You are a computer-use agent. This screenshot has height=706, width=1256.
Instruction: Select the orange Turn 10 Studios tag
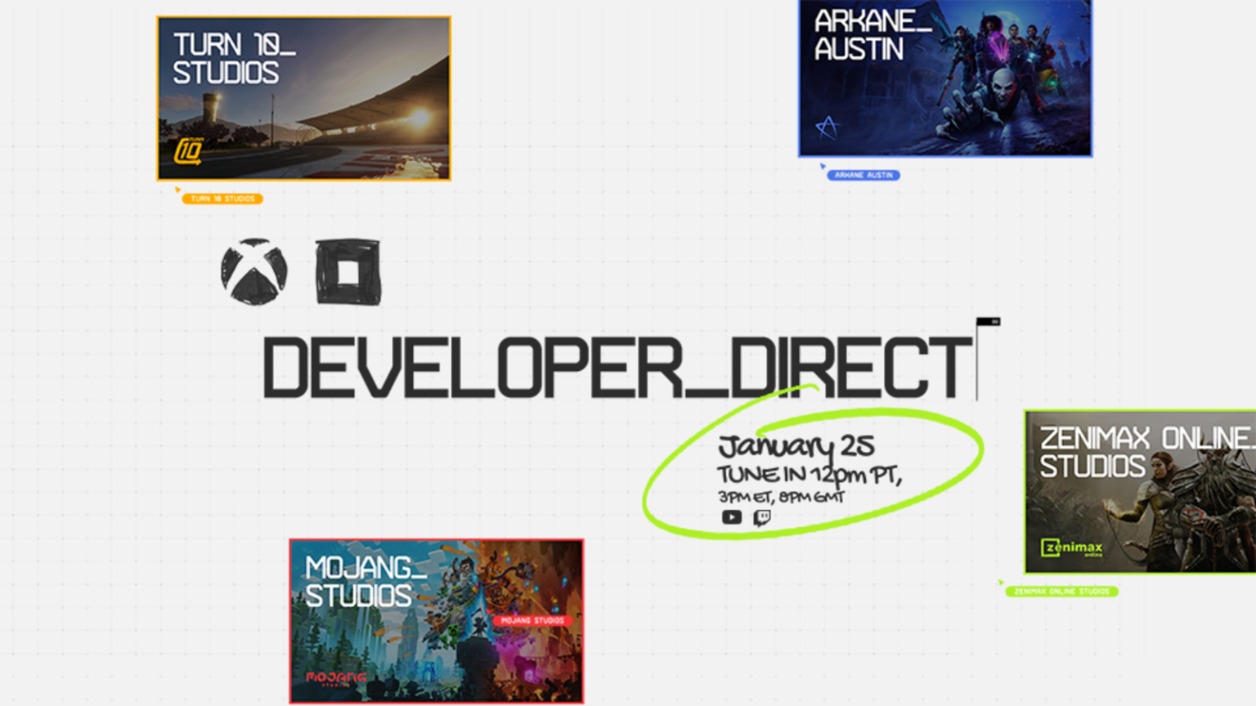pos(222,199)
